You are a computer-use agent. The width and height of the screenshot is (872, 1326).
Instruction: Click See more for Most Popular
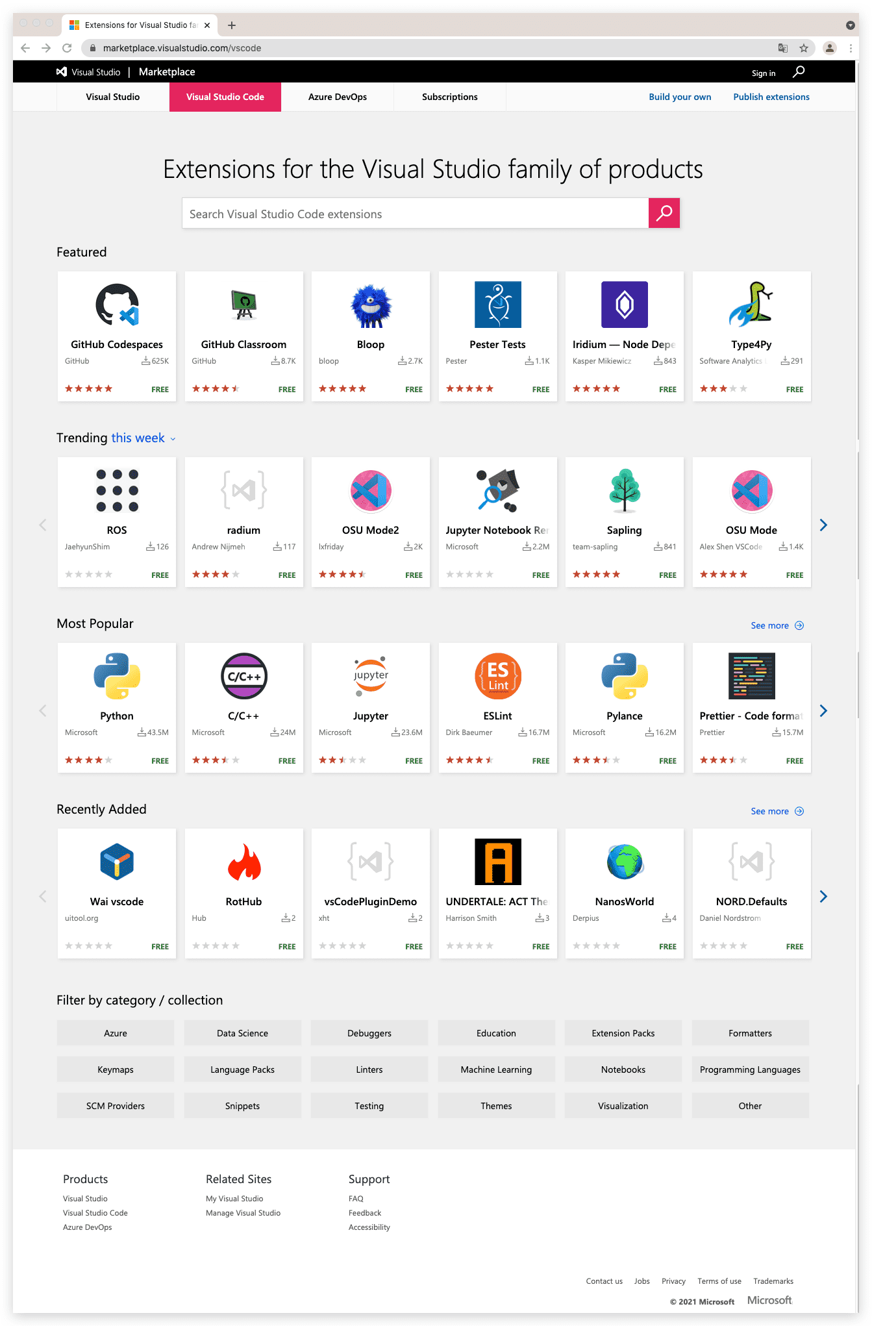pos(777,625)
